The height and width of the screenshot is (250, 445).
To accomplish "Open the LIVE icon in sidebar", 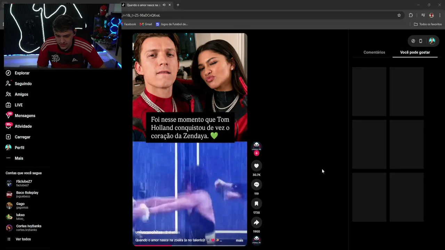I will click(x=8, y=105).
